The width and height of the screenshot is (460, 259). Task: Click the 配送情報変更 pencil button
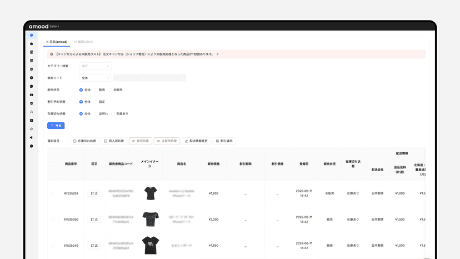coord(196,141)
